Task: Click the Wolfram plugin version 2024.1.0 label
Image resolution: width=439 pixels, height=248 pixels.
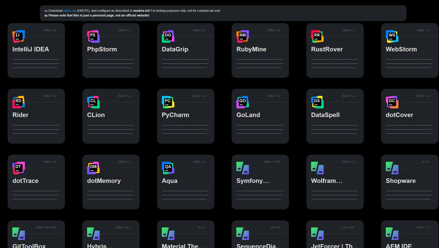Action: (x=348, y=162)
